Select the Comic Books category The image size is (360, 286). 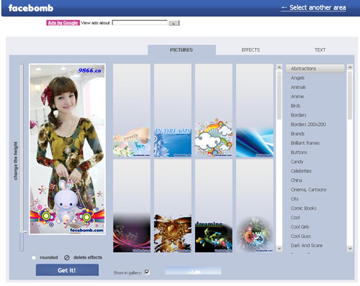point(304,208)
